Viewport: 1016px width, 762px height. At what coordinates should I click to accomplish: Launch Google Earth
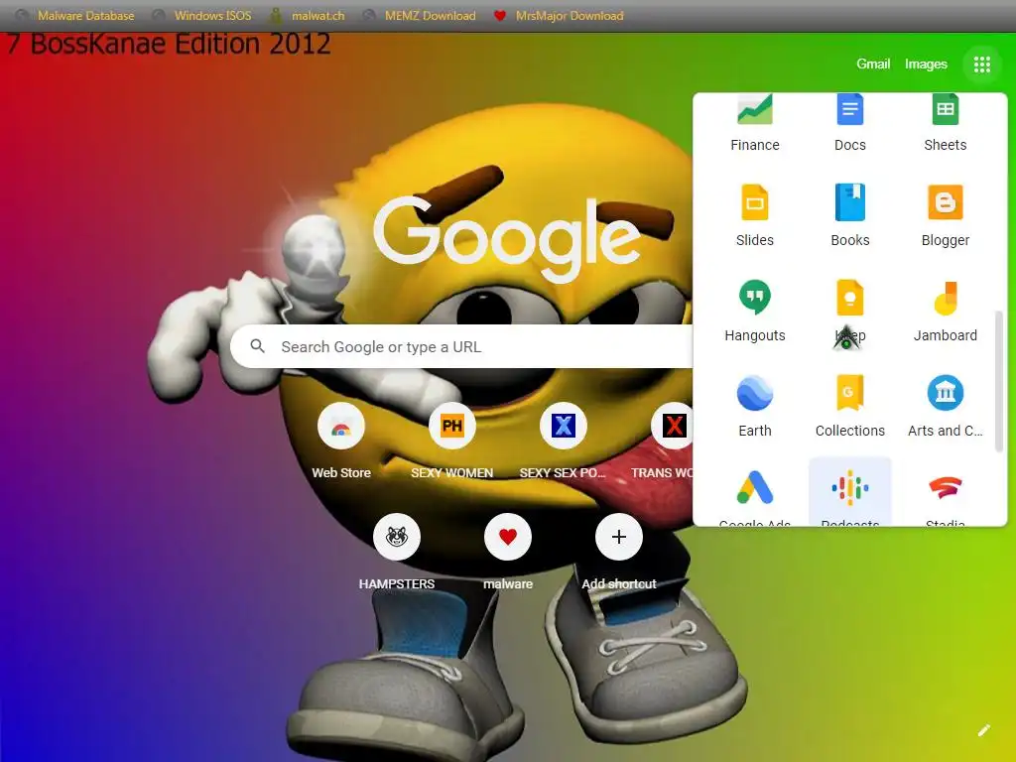pyautogui.click(x=755, y=405)
